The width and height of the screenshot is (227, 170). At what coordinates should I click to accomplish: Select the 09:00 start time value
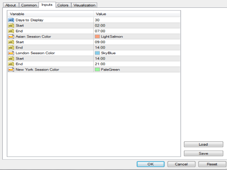100,42
